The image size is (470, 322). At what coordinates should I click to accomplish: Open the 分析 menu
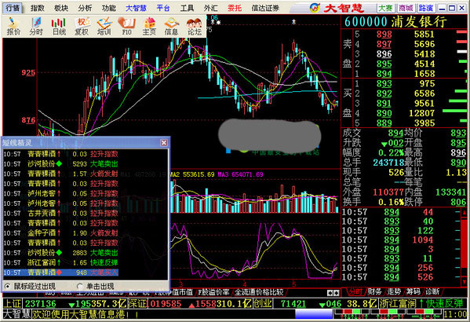85,8
